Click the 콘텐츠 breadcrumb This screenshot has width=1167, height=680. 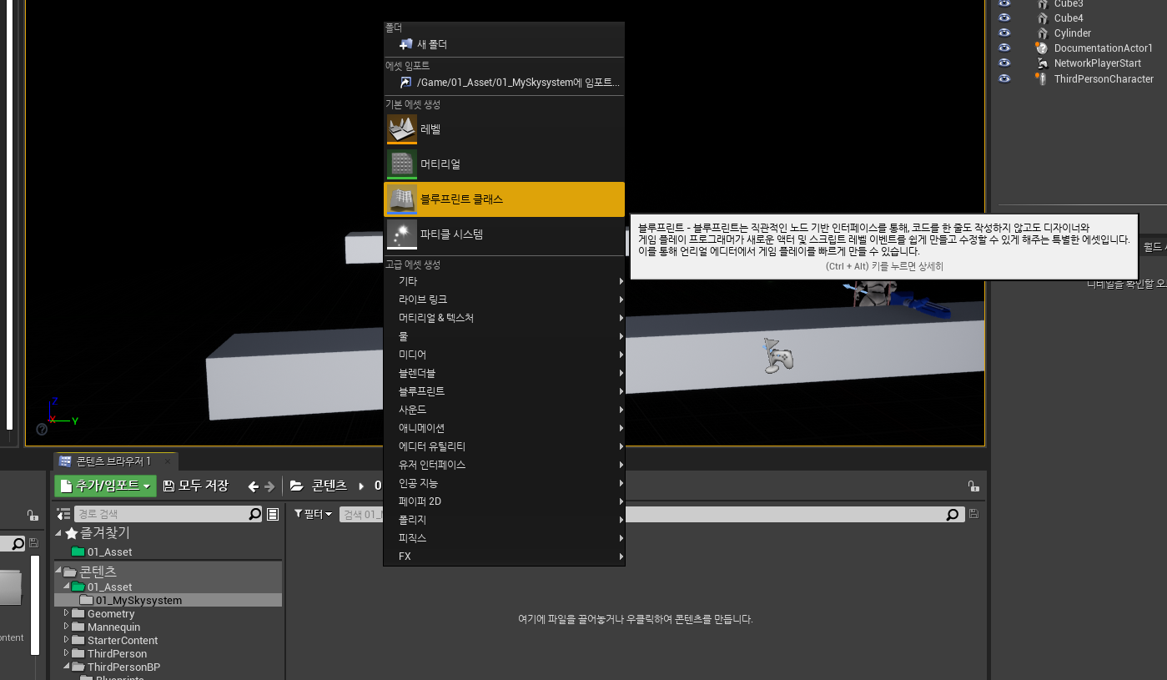tap(329, 486)
